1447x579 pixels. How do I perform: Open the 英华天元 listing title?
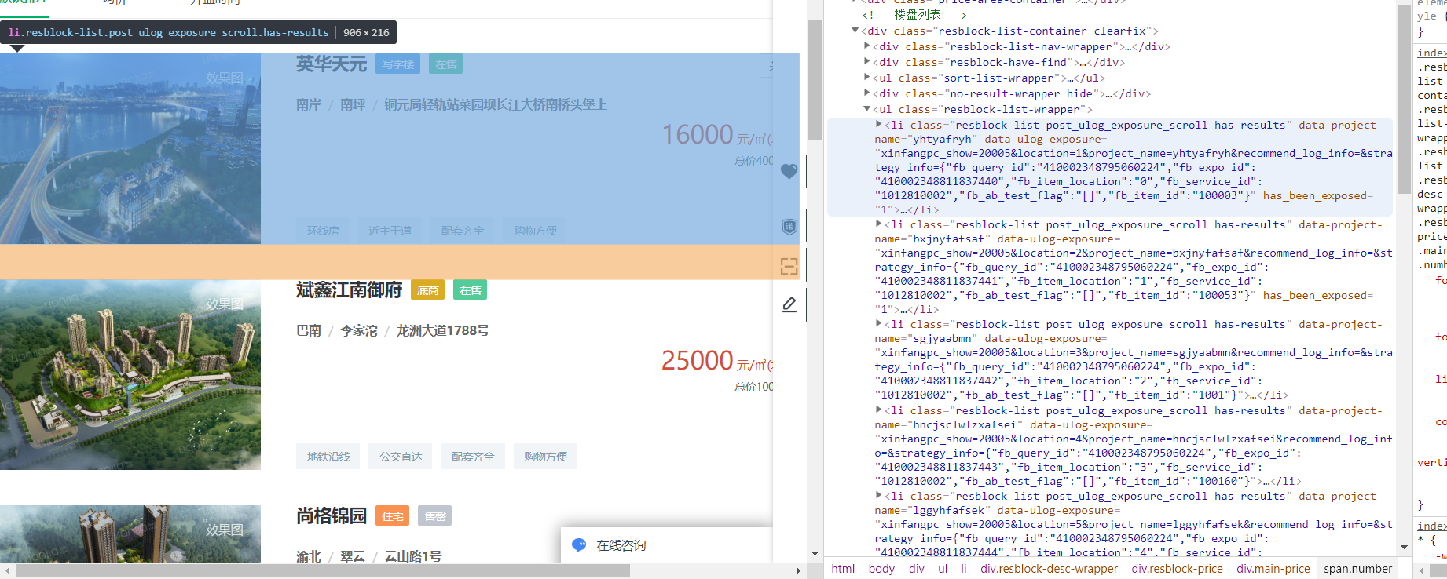pos(331,64)
